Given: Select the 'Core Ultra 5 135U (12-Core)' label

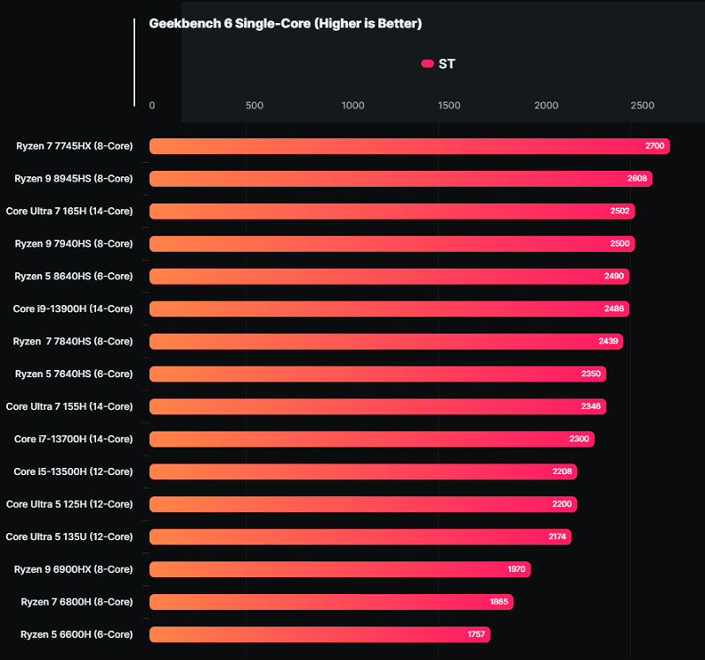Looking at the screenshot, I should point(70,537).
